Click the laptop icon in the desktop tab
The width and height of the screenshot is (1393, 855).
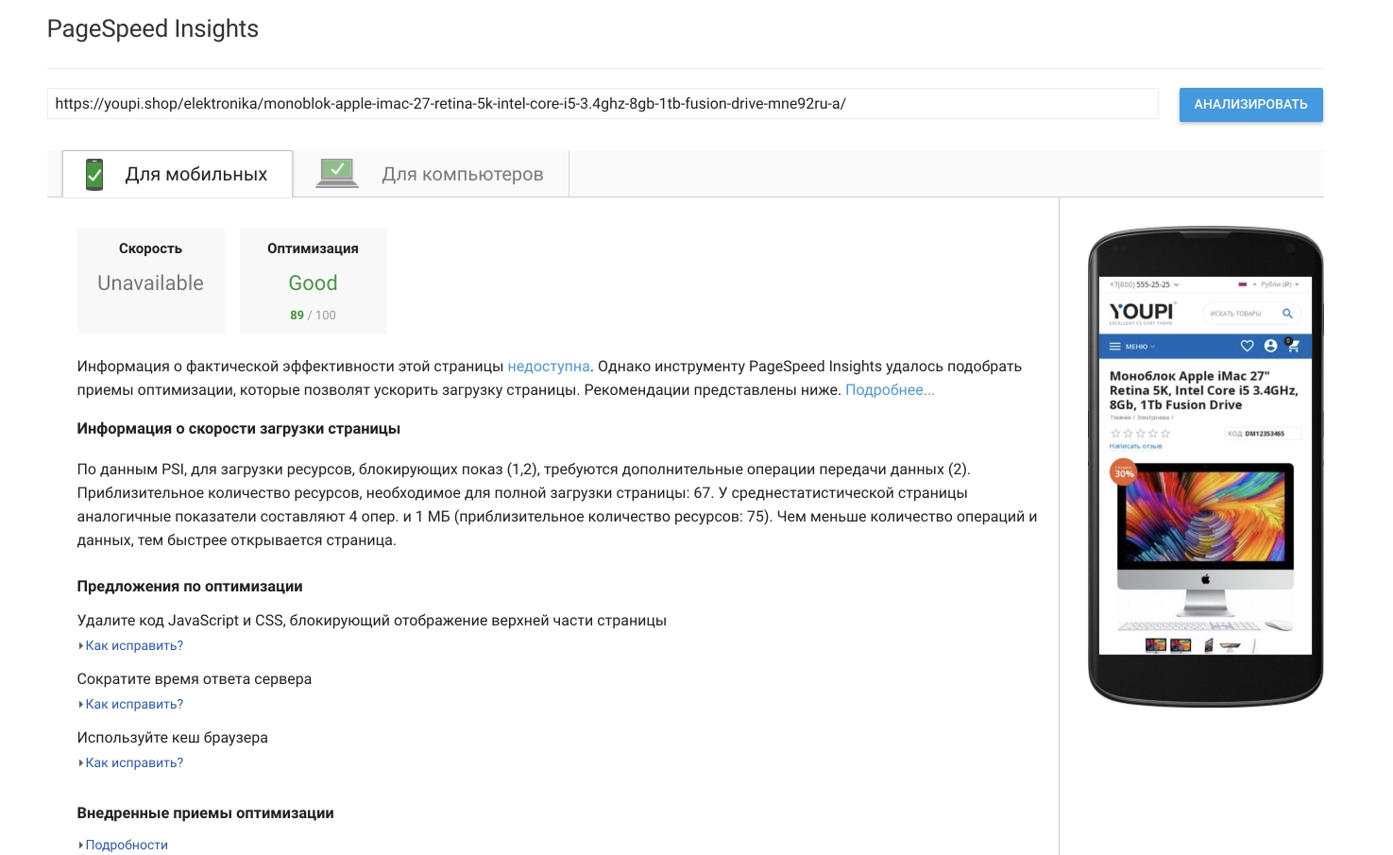coord(337,173)
